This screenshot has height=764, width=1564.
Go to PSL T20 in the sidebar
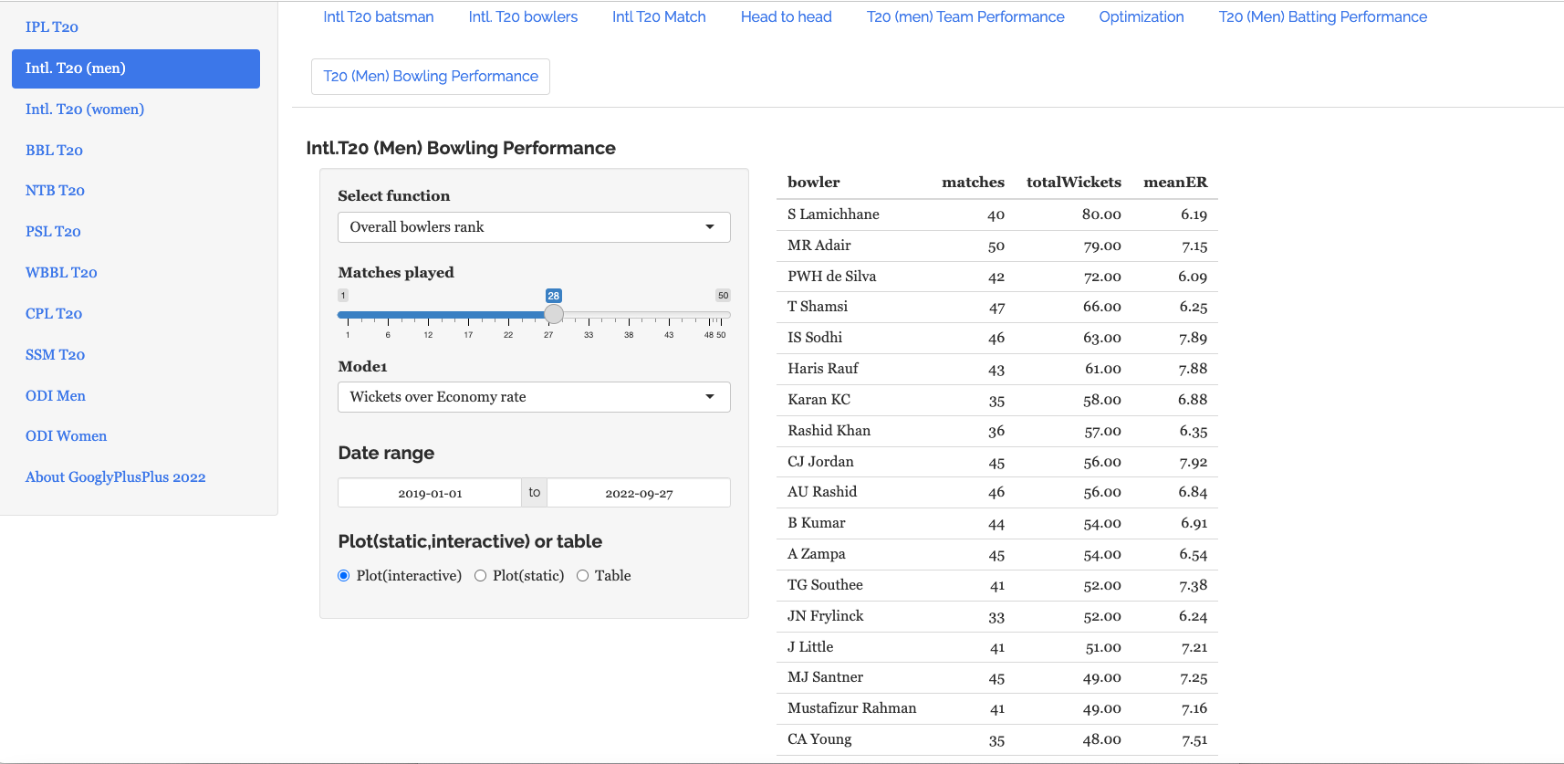click(x=53, y=232)
